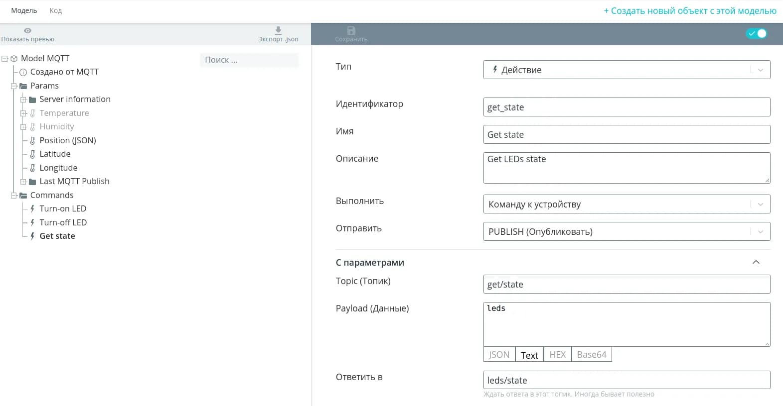
Task: Click the lightning icon beside Turn-on LED
Action: pos(32,209)
